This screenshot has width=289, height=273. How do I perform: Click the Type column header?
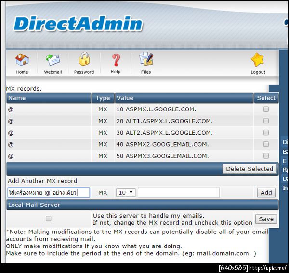103,98
